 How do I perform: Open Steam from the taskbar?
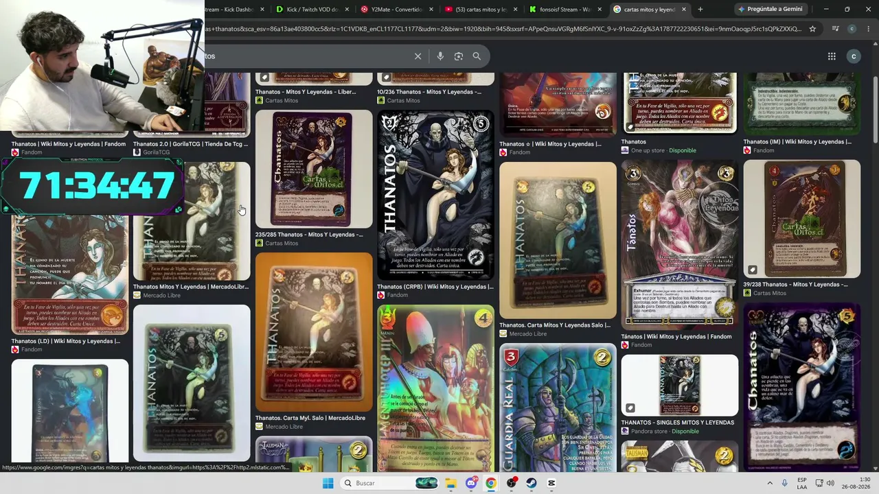(x=532, y=483)
